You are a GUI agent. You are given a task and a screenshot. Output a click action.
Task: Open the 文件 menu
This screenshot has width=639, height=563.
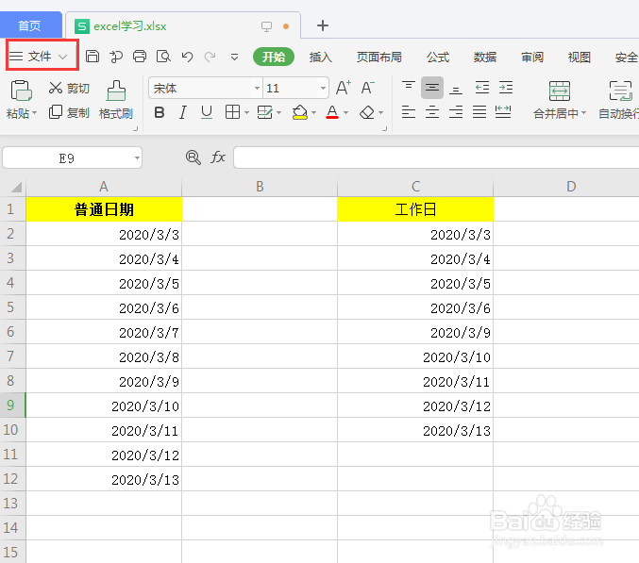pos(39,57)
